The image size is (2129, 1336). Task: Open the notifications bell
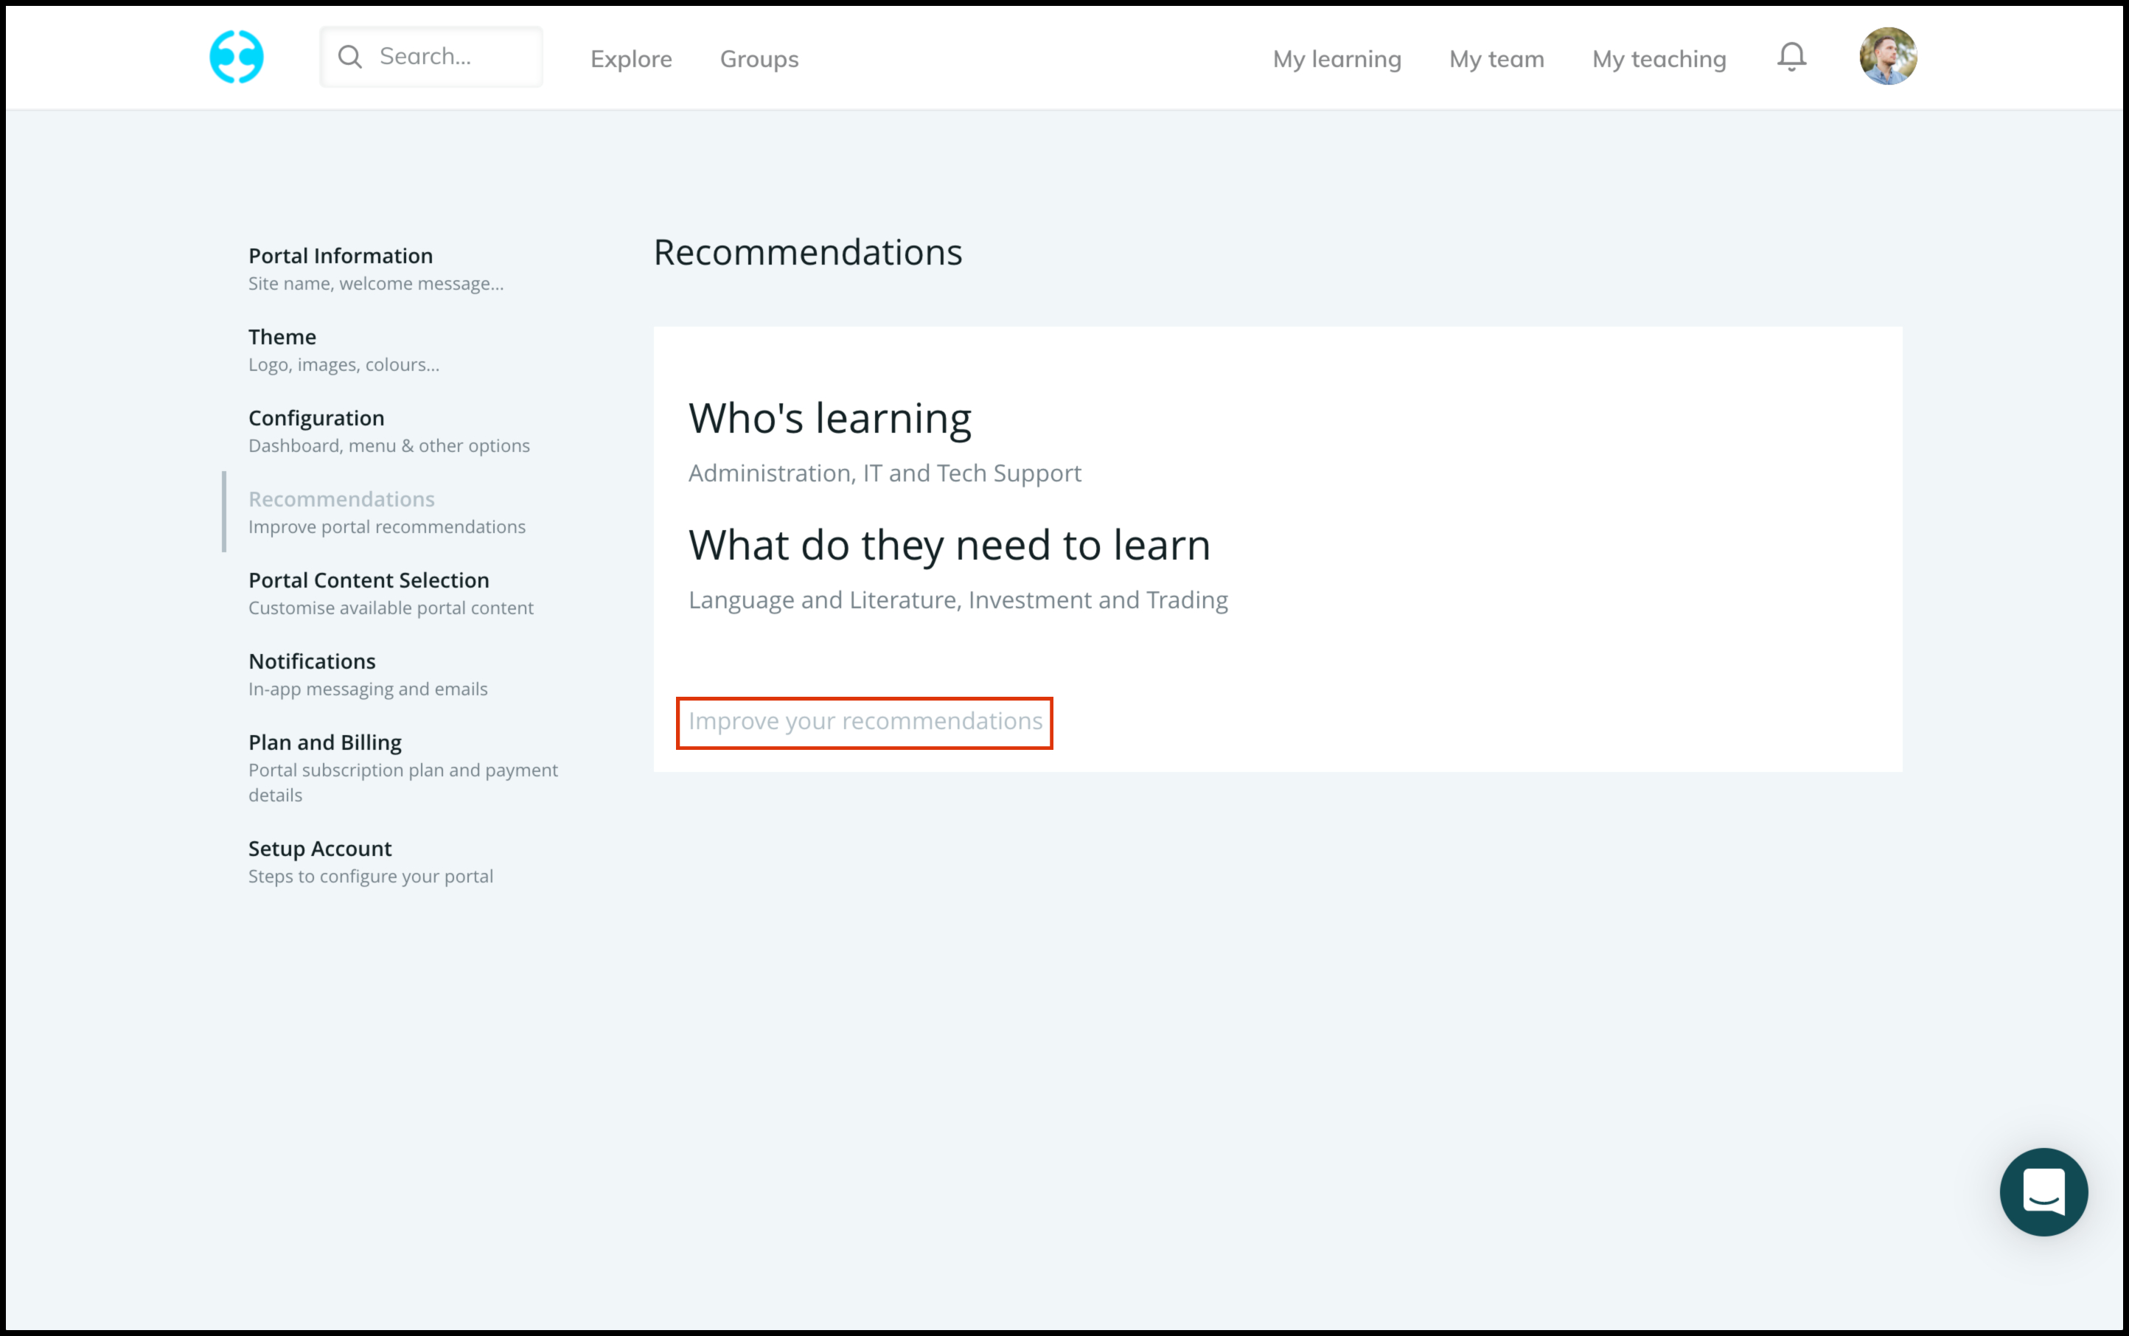click(1791, 58)
